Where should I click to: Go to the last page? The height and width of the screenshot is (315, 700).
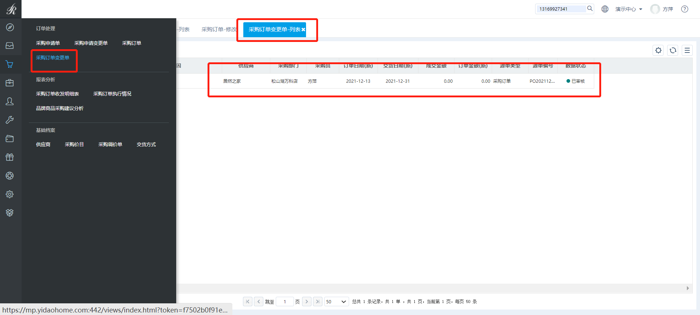pos(318,302)
